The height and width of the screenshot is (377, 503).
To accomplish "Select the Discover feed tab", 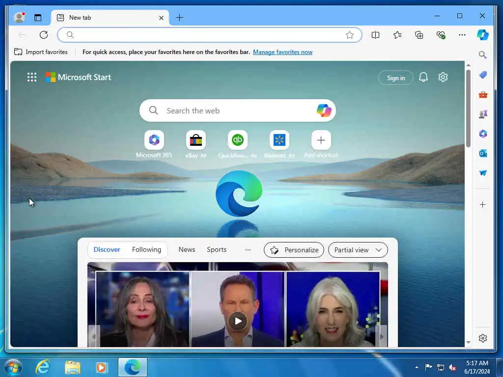I will tap(107, 249).
